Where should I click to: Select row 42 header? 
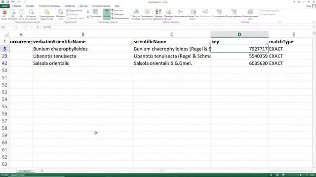click(x=4, y=63)
